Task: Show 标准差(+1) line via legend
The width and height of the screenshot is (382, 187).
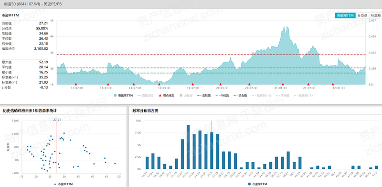Action: 261,96
